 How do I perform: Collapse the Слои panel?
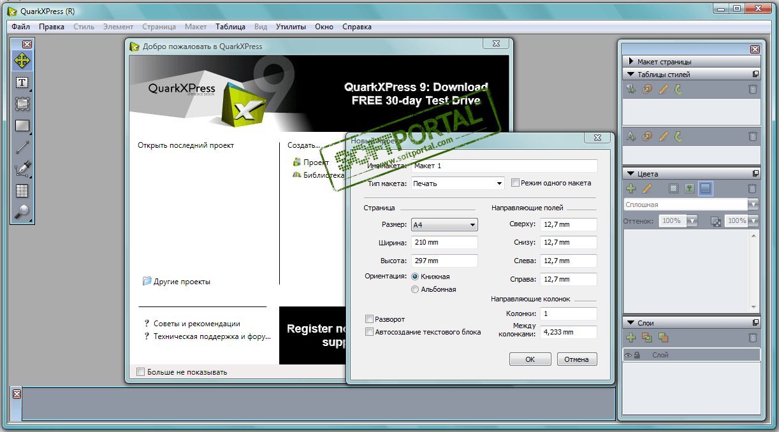pos(631,323)
